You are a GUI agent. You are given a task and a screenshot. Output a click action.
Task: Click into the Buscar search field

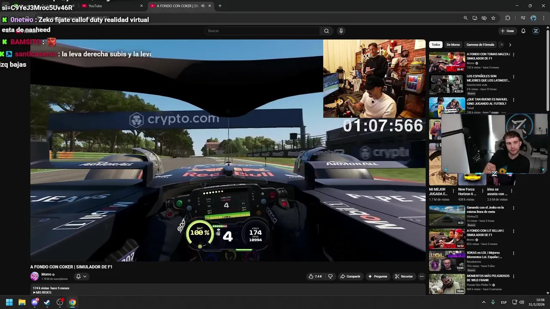262,31
